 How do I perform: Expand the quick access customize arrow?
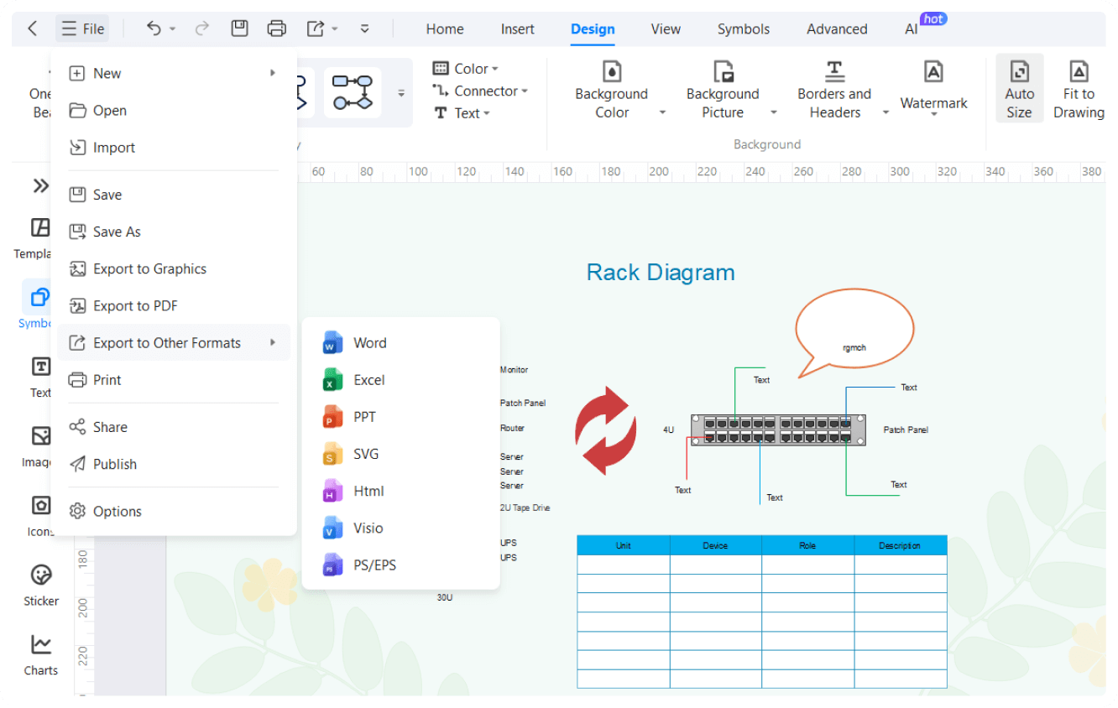(x=364, y=29)
